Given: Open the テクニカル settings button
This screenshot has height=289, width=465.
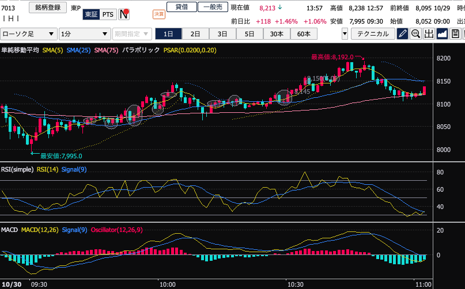Looking at the screenshot, I should (373, 34).
